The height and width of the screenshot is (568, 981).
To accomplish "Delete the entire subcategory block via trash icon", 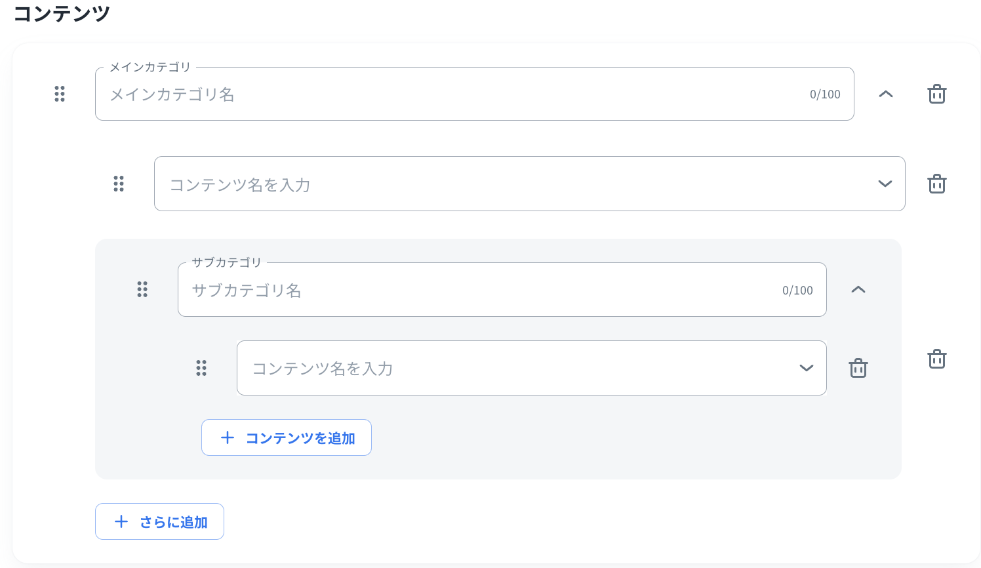I will tap(936, 359).
